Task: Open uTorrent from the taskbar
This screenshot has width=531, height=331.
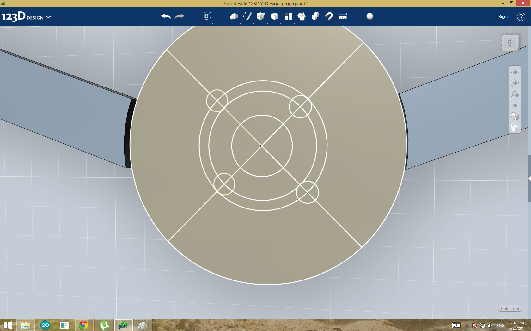Action: [104, 325]
